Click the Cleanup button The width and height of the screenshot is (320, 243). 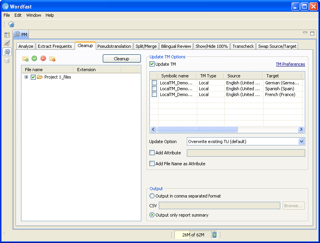[121, 59]
